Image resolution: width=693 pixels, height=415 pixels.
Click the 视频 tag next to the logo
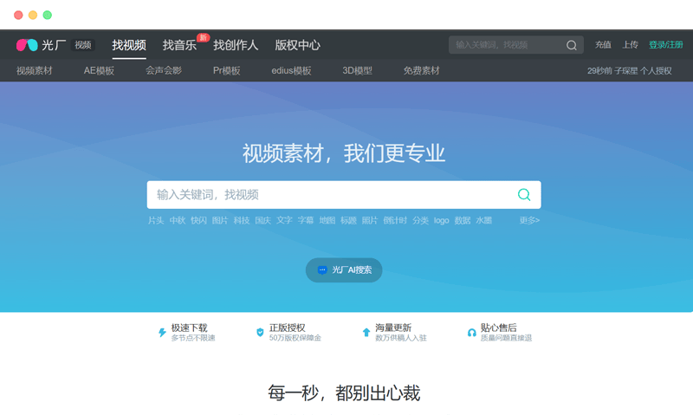pos(82,45)
